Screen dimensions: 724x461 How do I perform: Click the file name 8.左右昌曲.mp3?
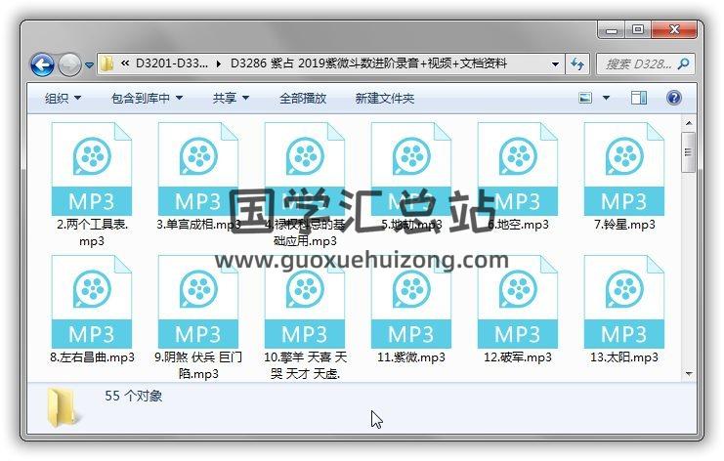click(x=92, y=357)
